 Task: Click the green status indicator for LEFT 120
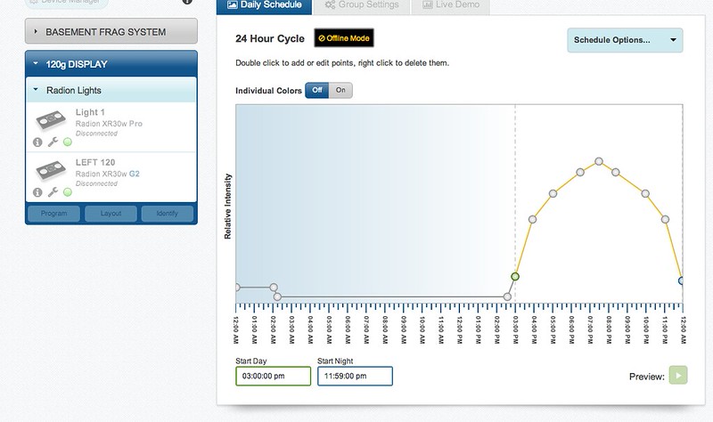(68, 191)
